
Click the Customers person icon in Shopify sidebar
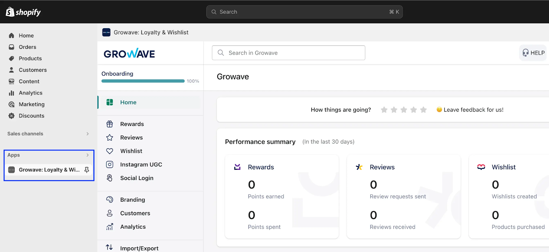click(x=11, y=70)
